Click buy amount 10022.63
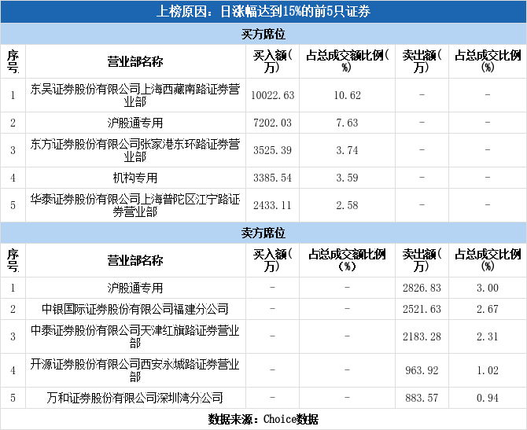 [x=273, y=95]
